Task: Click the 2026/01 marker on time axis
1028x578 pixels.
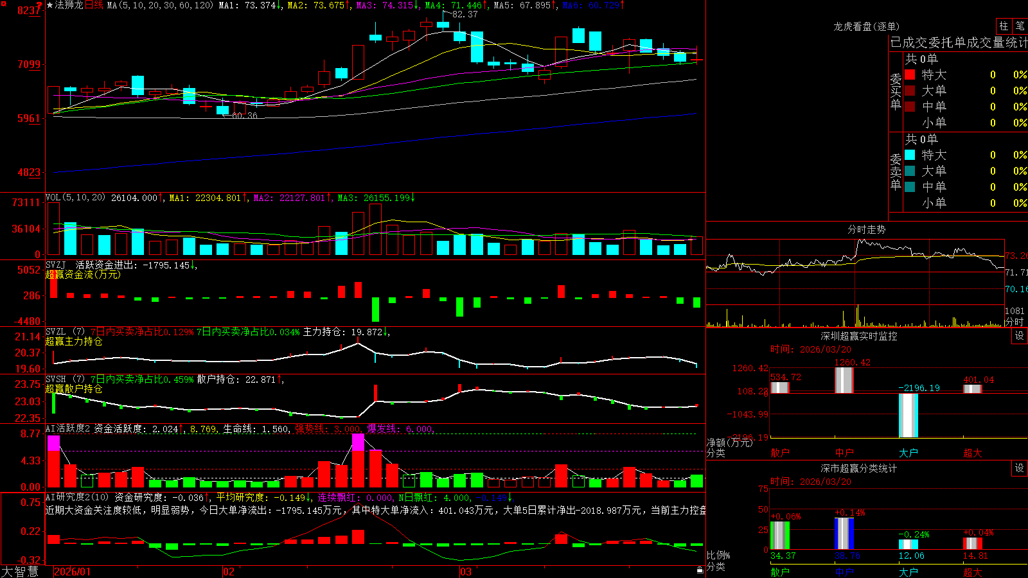Action: [x=73, y=572]
